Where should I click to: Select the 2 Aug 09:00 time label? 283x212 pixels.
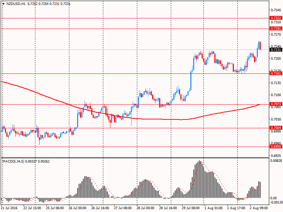coord(259,208)
